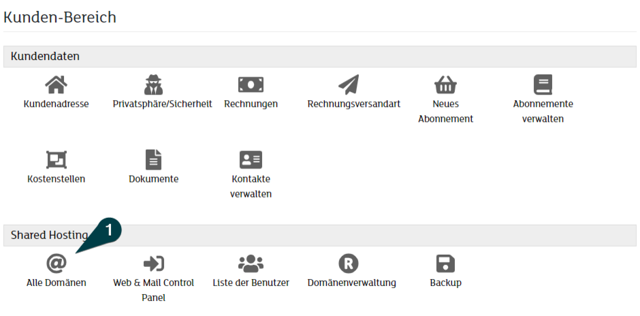Click the Rechnungsversandart paper plane icon
Viewport: 640px width, 316px height.
click(x=349, y=84)
